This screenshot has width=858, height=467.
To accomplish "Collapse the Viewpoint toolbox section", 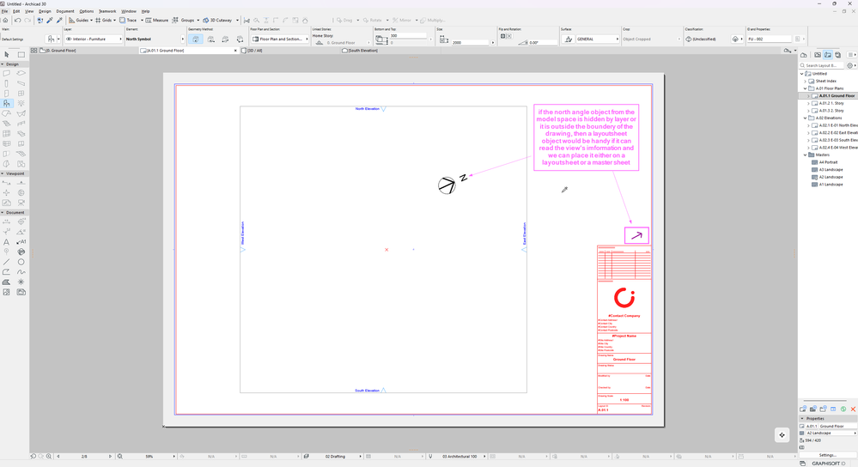I will pos(3,174).
